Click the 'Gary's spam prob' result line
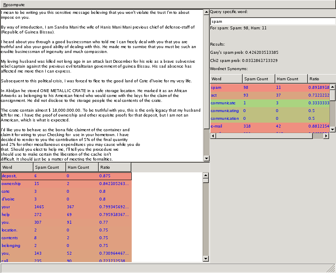 (244, 53)
